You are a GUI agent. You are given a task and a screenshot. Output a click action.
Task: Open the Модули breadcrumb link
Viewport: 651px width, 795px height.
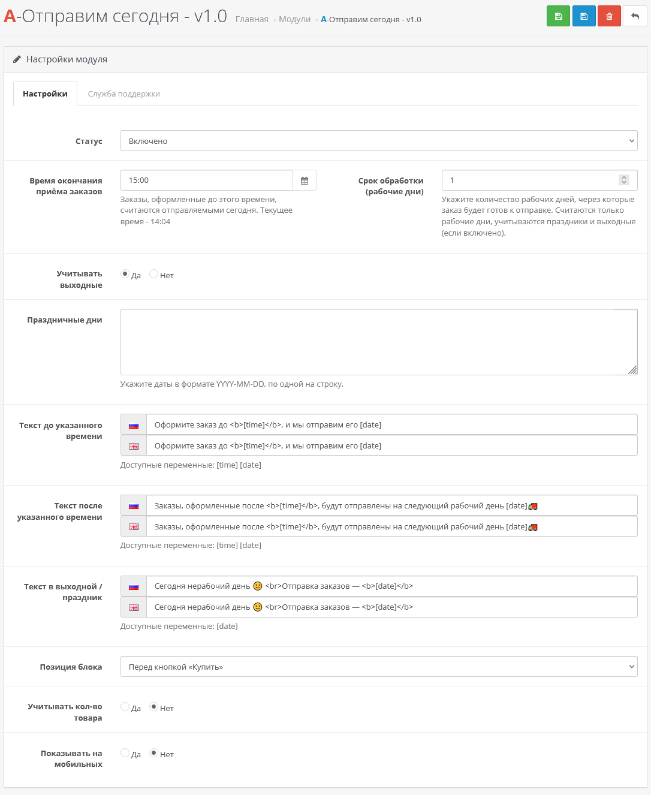point(295,19)
